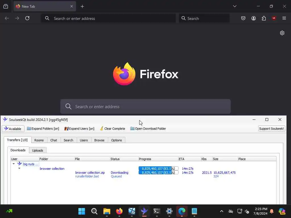Collapse the big nuts user row arrow
291x218 pixels.
[14, 164]
